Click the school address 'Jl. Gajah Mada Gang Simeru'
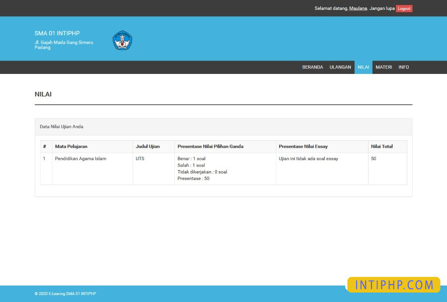The image size is (447, 302). coord(64,43)
